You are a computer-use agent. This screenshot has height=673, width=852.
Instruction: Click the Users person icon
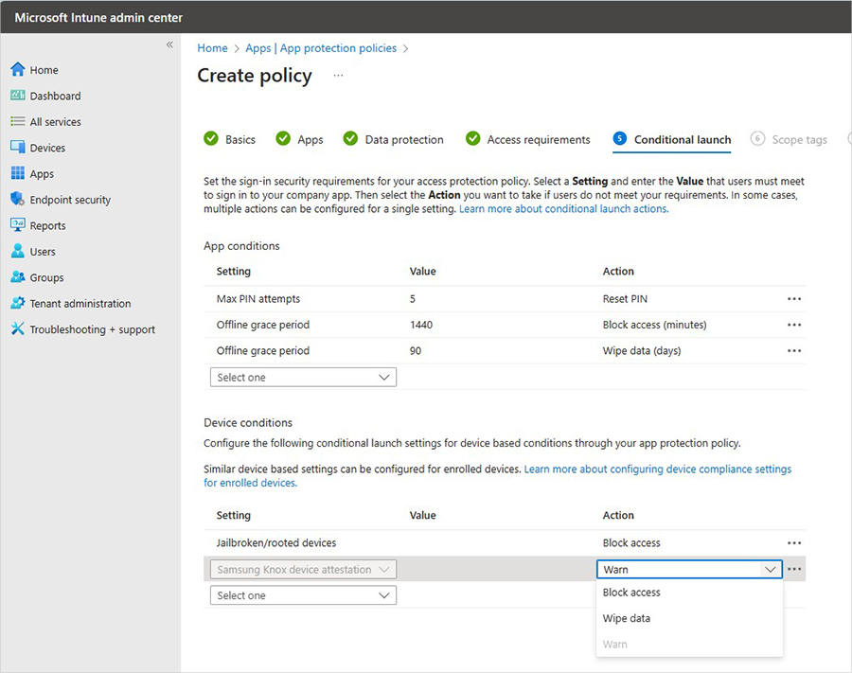17,251
